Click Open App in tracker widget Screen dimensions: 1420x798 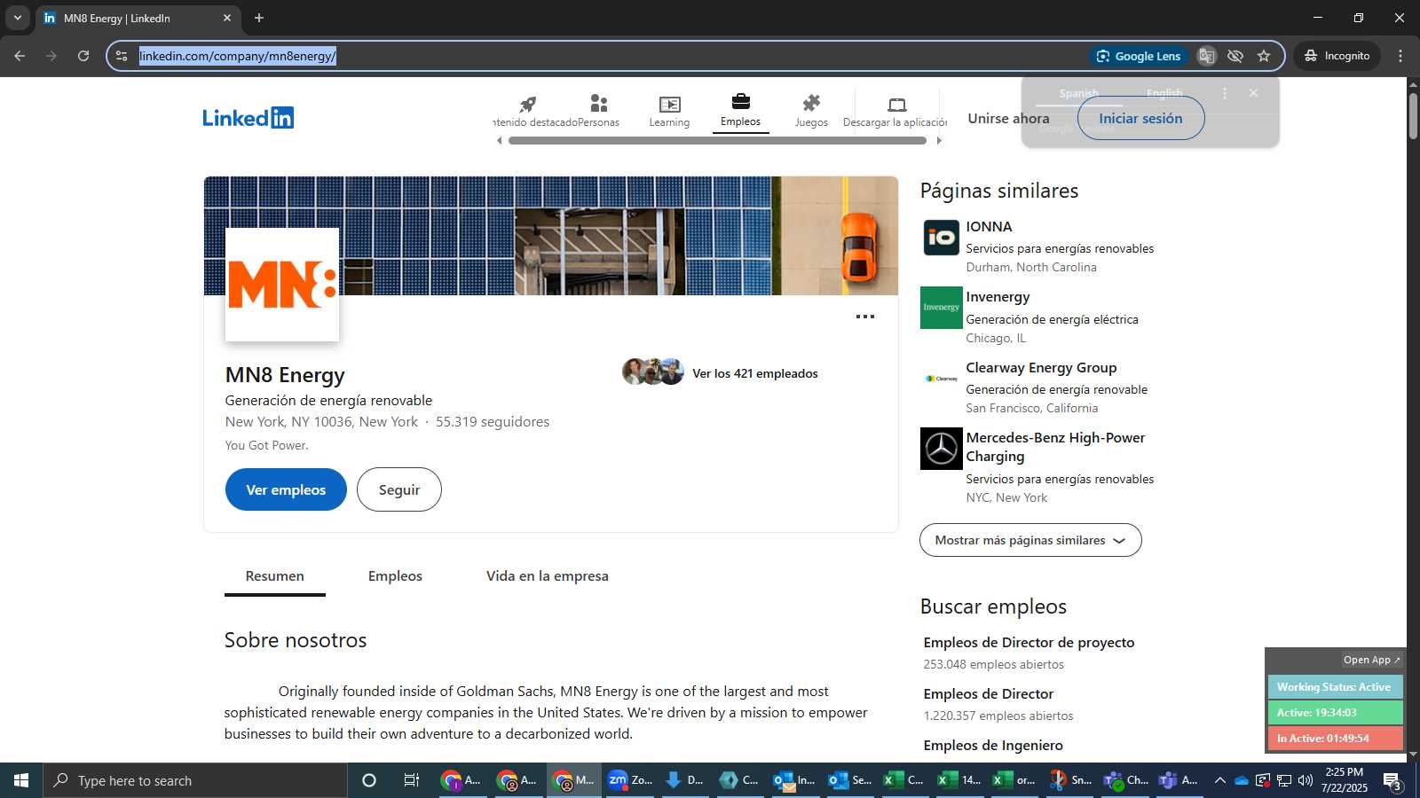coord(1371,660)
